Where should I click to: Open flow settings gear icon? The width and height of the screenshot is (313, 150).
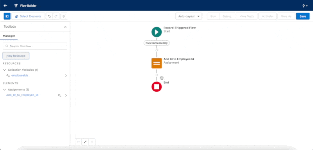(x=64, y=16)
